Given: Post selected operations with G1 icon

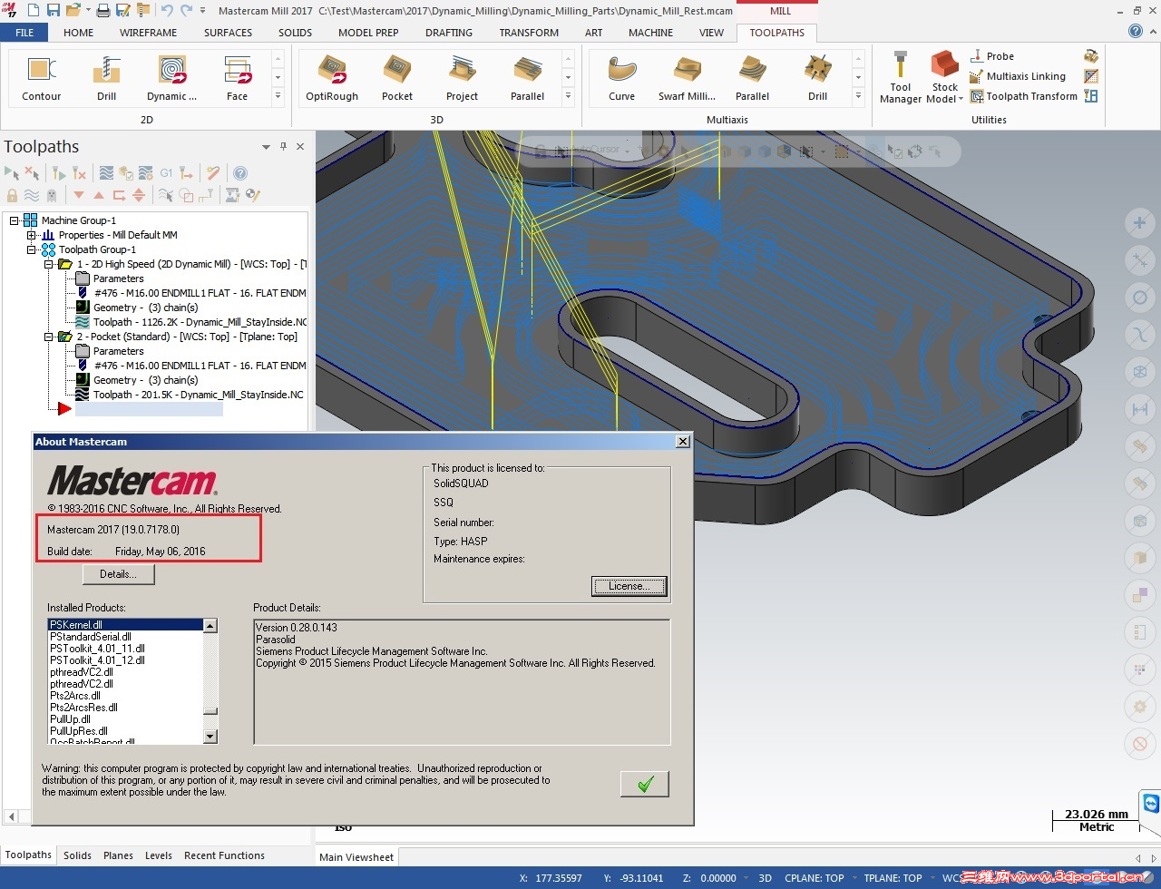Looking at the screenshot, I should (x=166, y=172).
